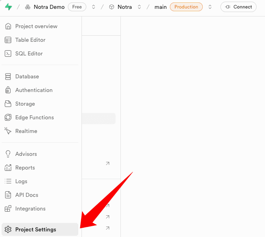Click the Free plan badge

(77, 7)
